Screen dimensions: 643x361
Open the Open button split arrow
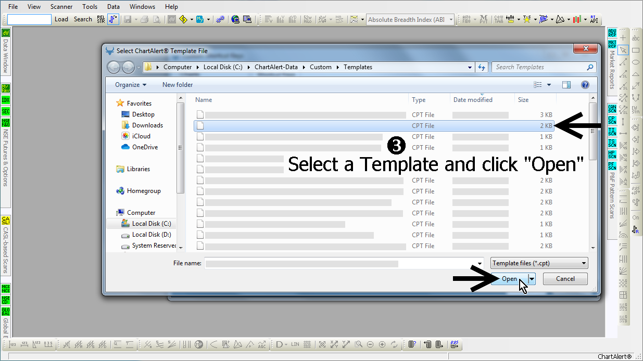(x=532, y=279)
